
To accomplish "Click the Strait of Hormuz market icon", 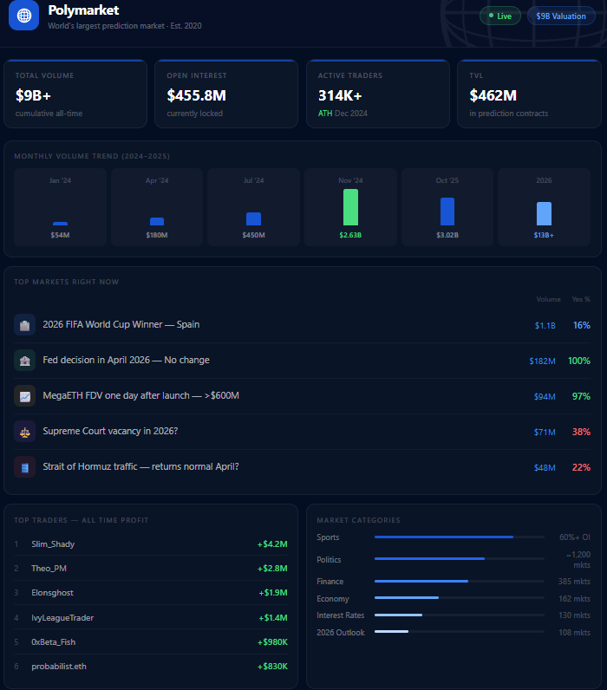I will (24, 467).
